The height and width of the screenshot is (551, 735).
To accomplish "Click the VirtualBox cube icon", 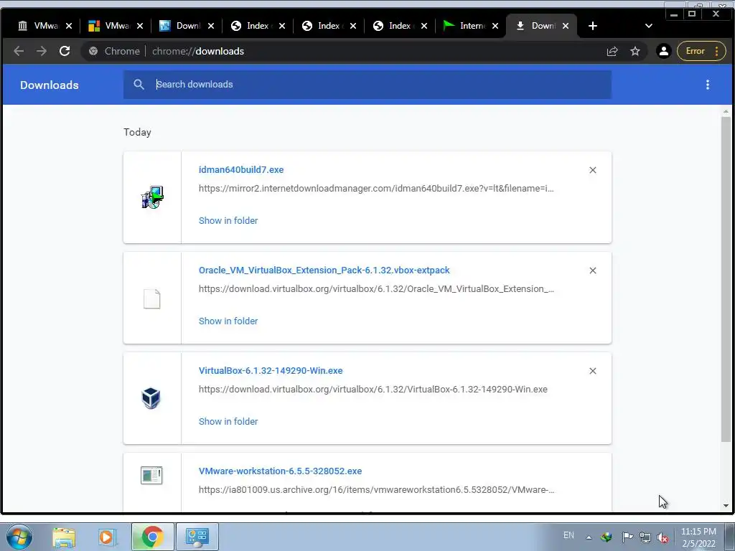I will (x=151, y=397).
